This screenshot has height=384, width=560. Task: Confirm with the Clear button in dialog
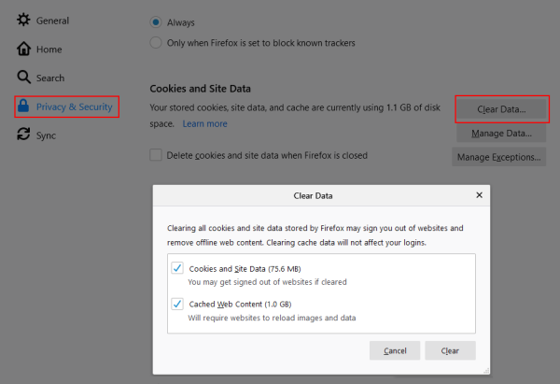click(x=450, y=350)
